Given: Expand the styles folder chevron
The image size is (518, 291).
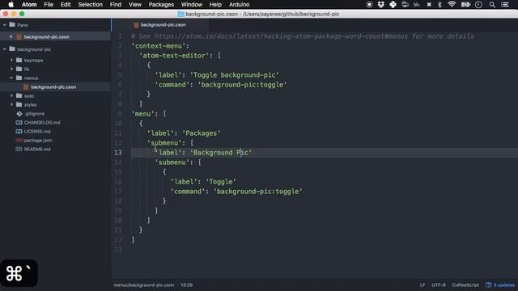Looking at the screenshot, I should click(11, 104).
